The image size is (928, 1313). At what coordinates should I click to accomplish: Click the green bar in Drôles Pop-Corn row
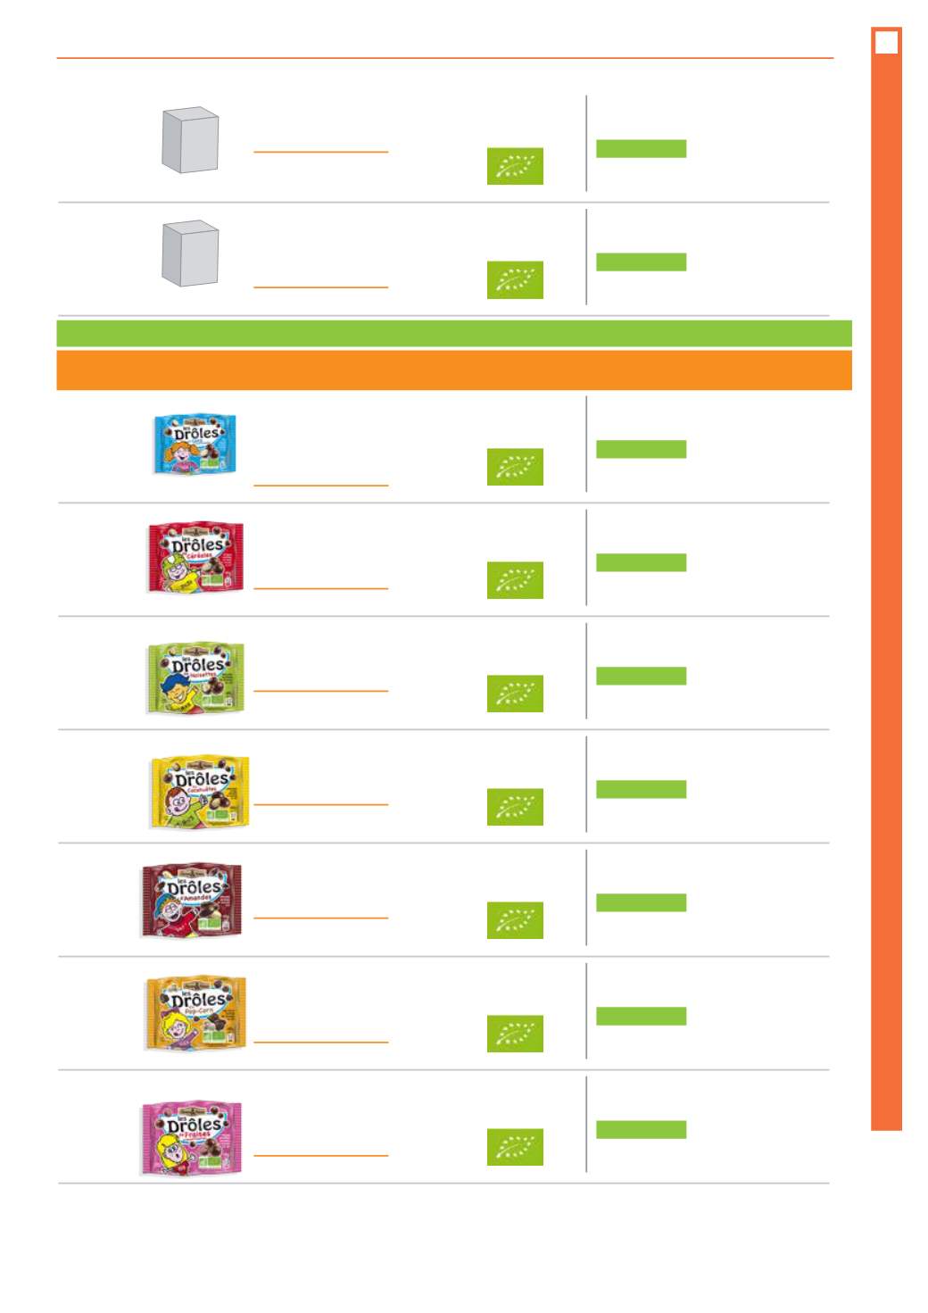tap(641, 1016)
